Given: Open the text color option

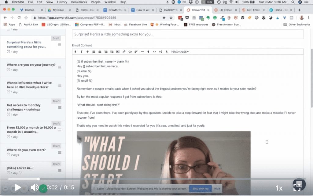Looking at the screenshot, I should (167, 52).
